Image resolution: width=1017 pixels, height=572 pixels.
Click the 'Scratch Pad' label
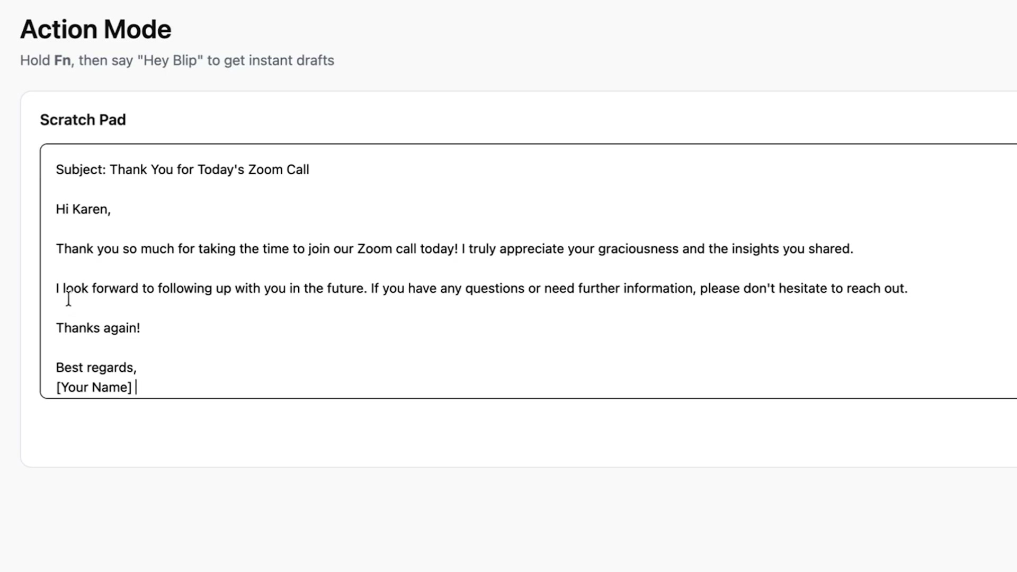(83, 120)
